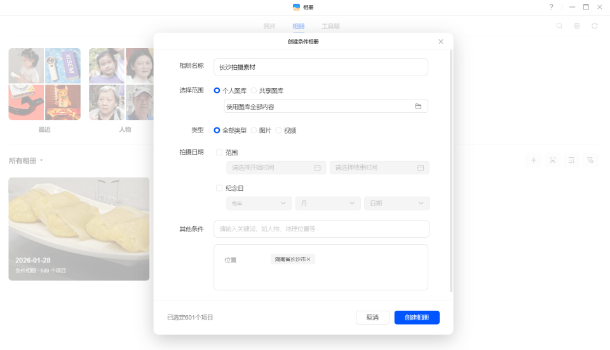Click the 创建相册 button
The height and width of the screenshot is (350, 610).
(x=417, y=318)
